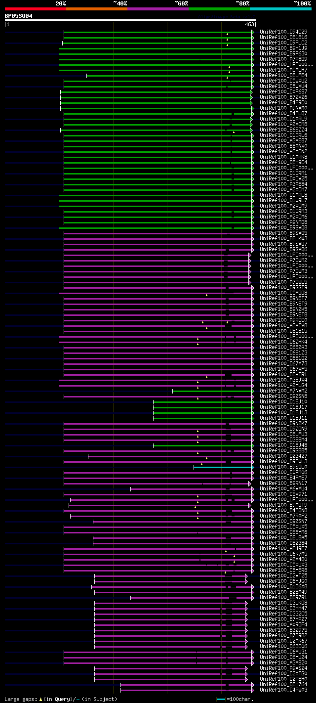Screen dimensions: 316x703
Task: Click the cyan segment of the identity legend
Action: tap(280, 9)
